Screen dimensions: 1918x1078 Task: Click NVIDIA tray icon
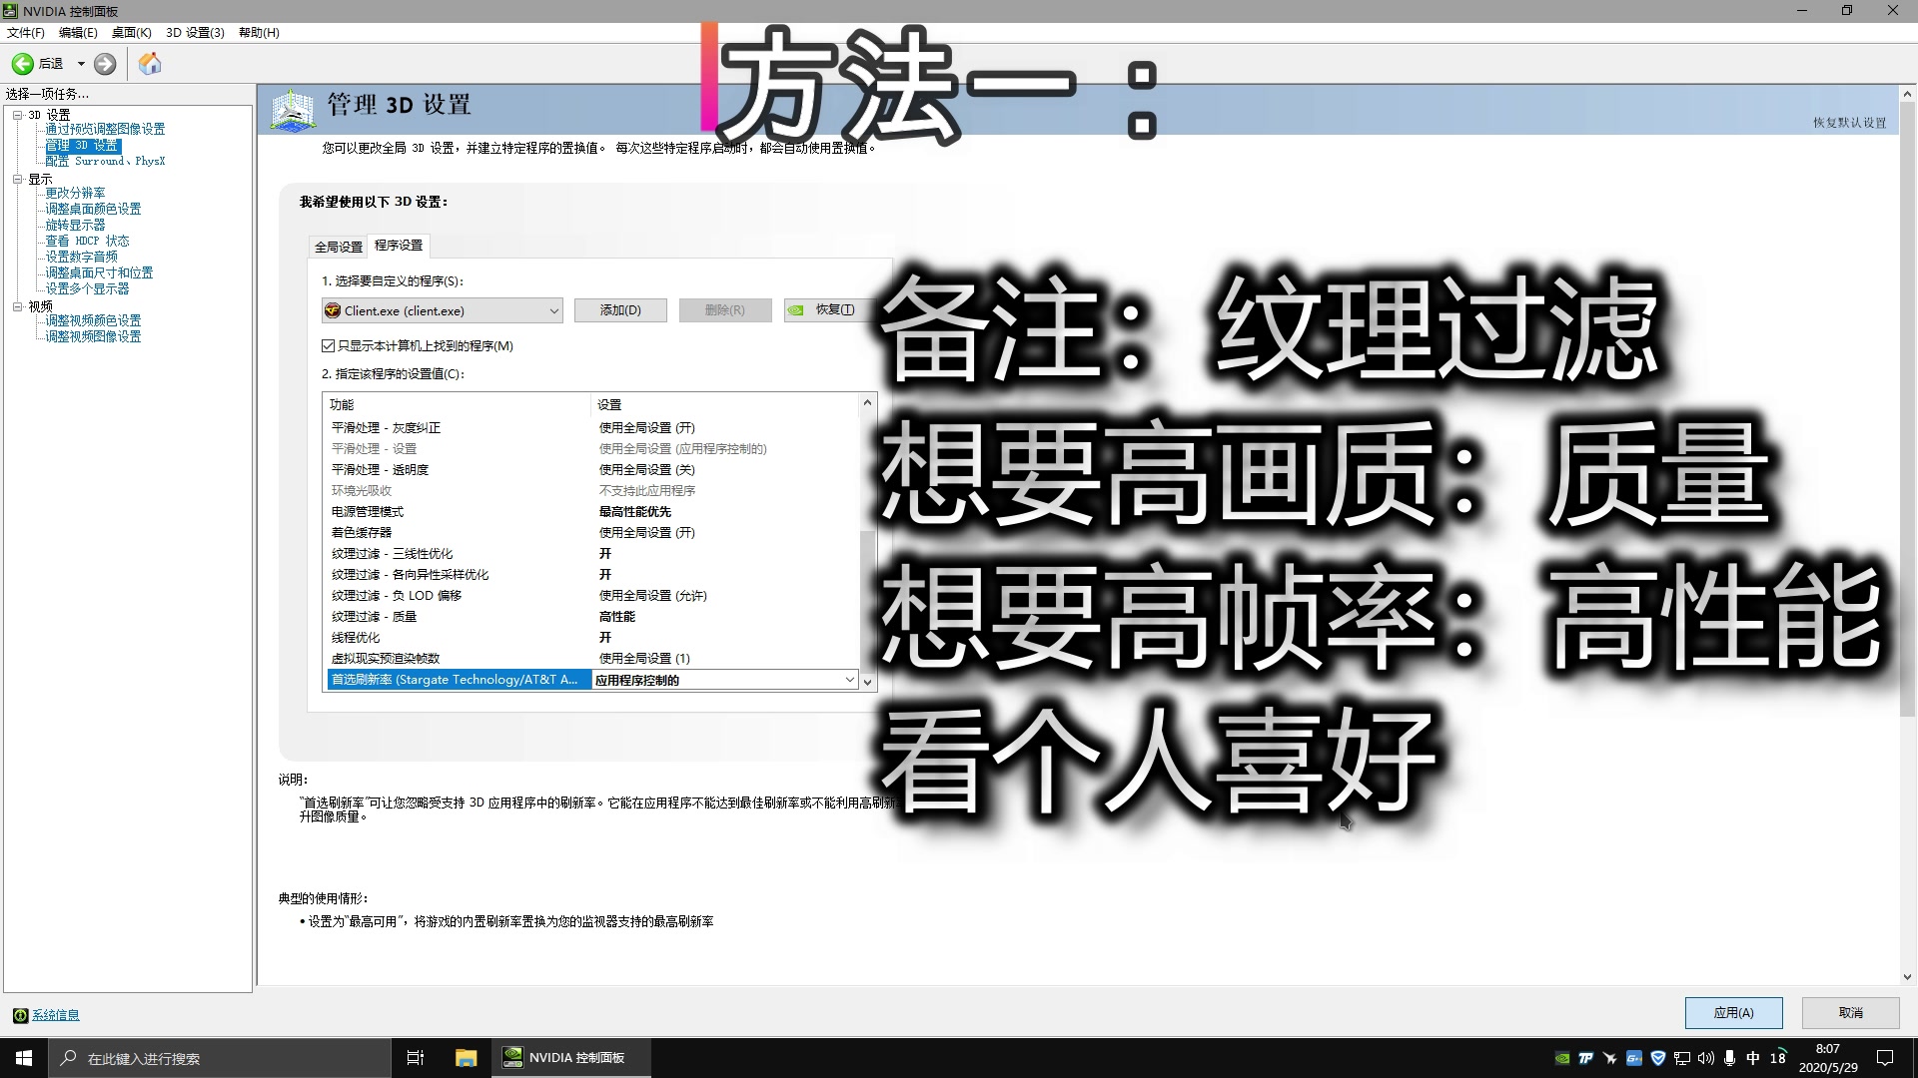coord(1561,1058)
